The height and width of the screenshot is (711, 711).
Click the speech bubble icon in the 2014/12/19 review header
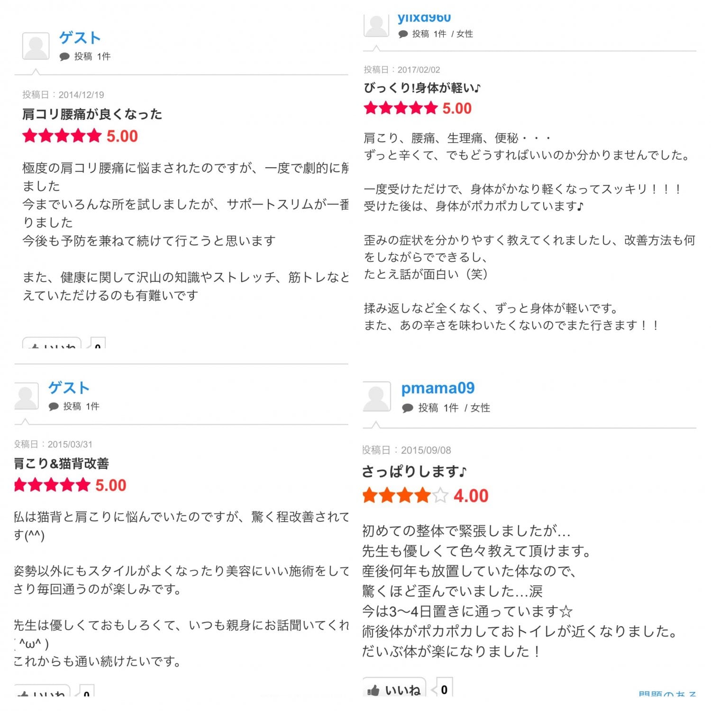click(x=64, y=57)
